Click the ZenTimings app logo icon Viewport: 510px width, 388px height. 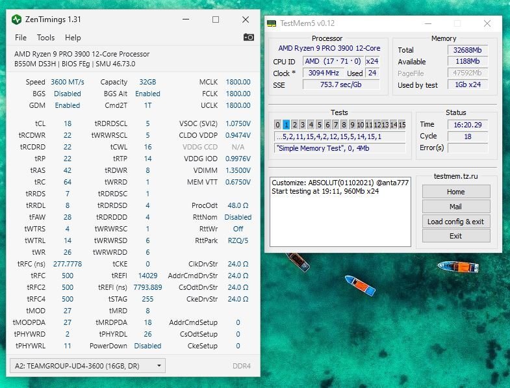click(x=16, y=19)
